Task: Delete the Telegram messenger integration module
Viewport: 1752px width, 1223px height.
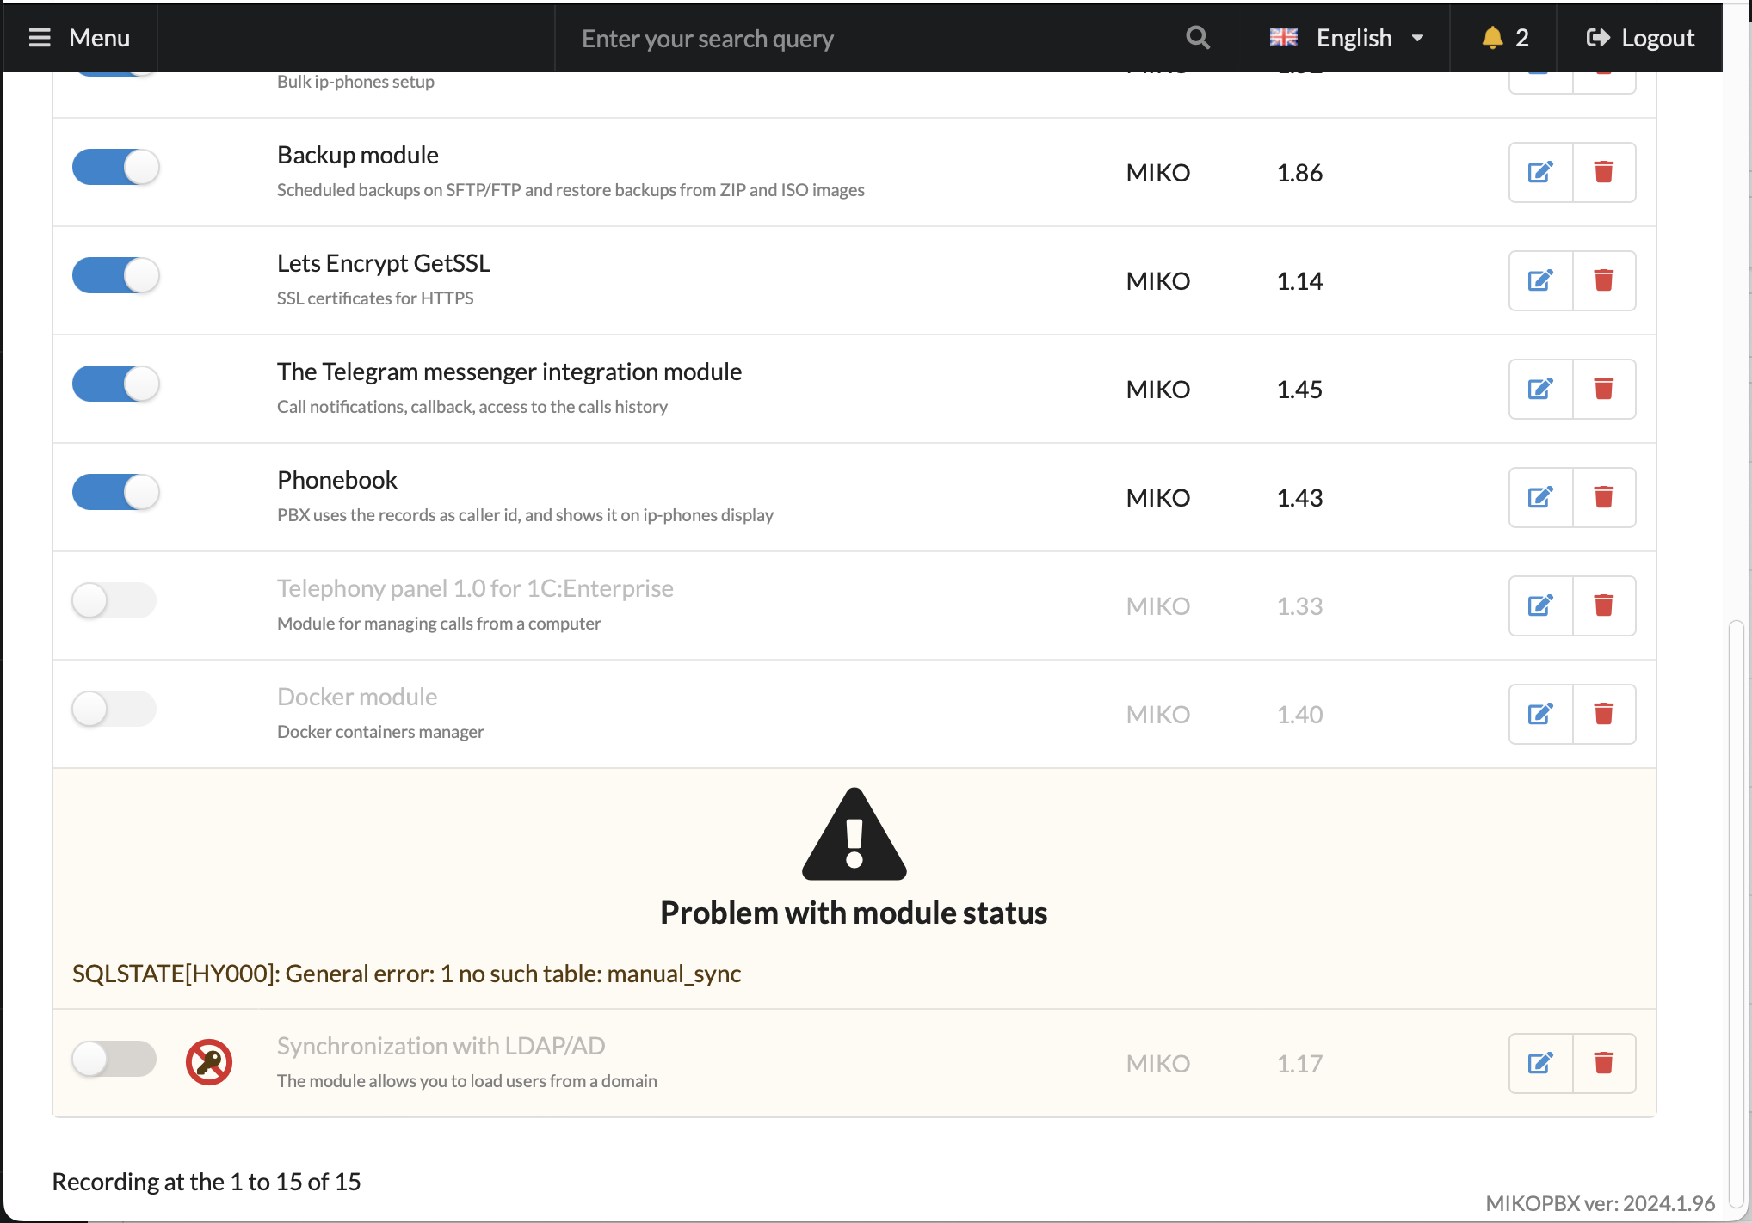Action: [x=1603, y=389]
